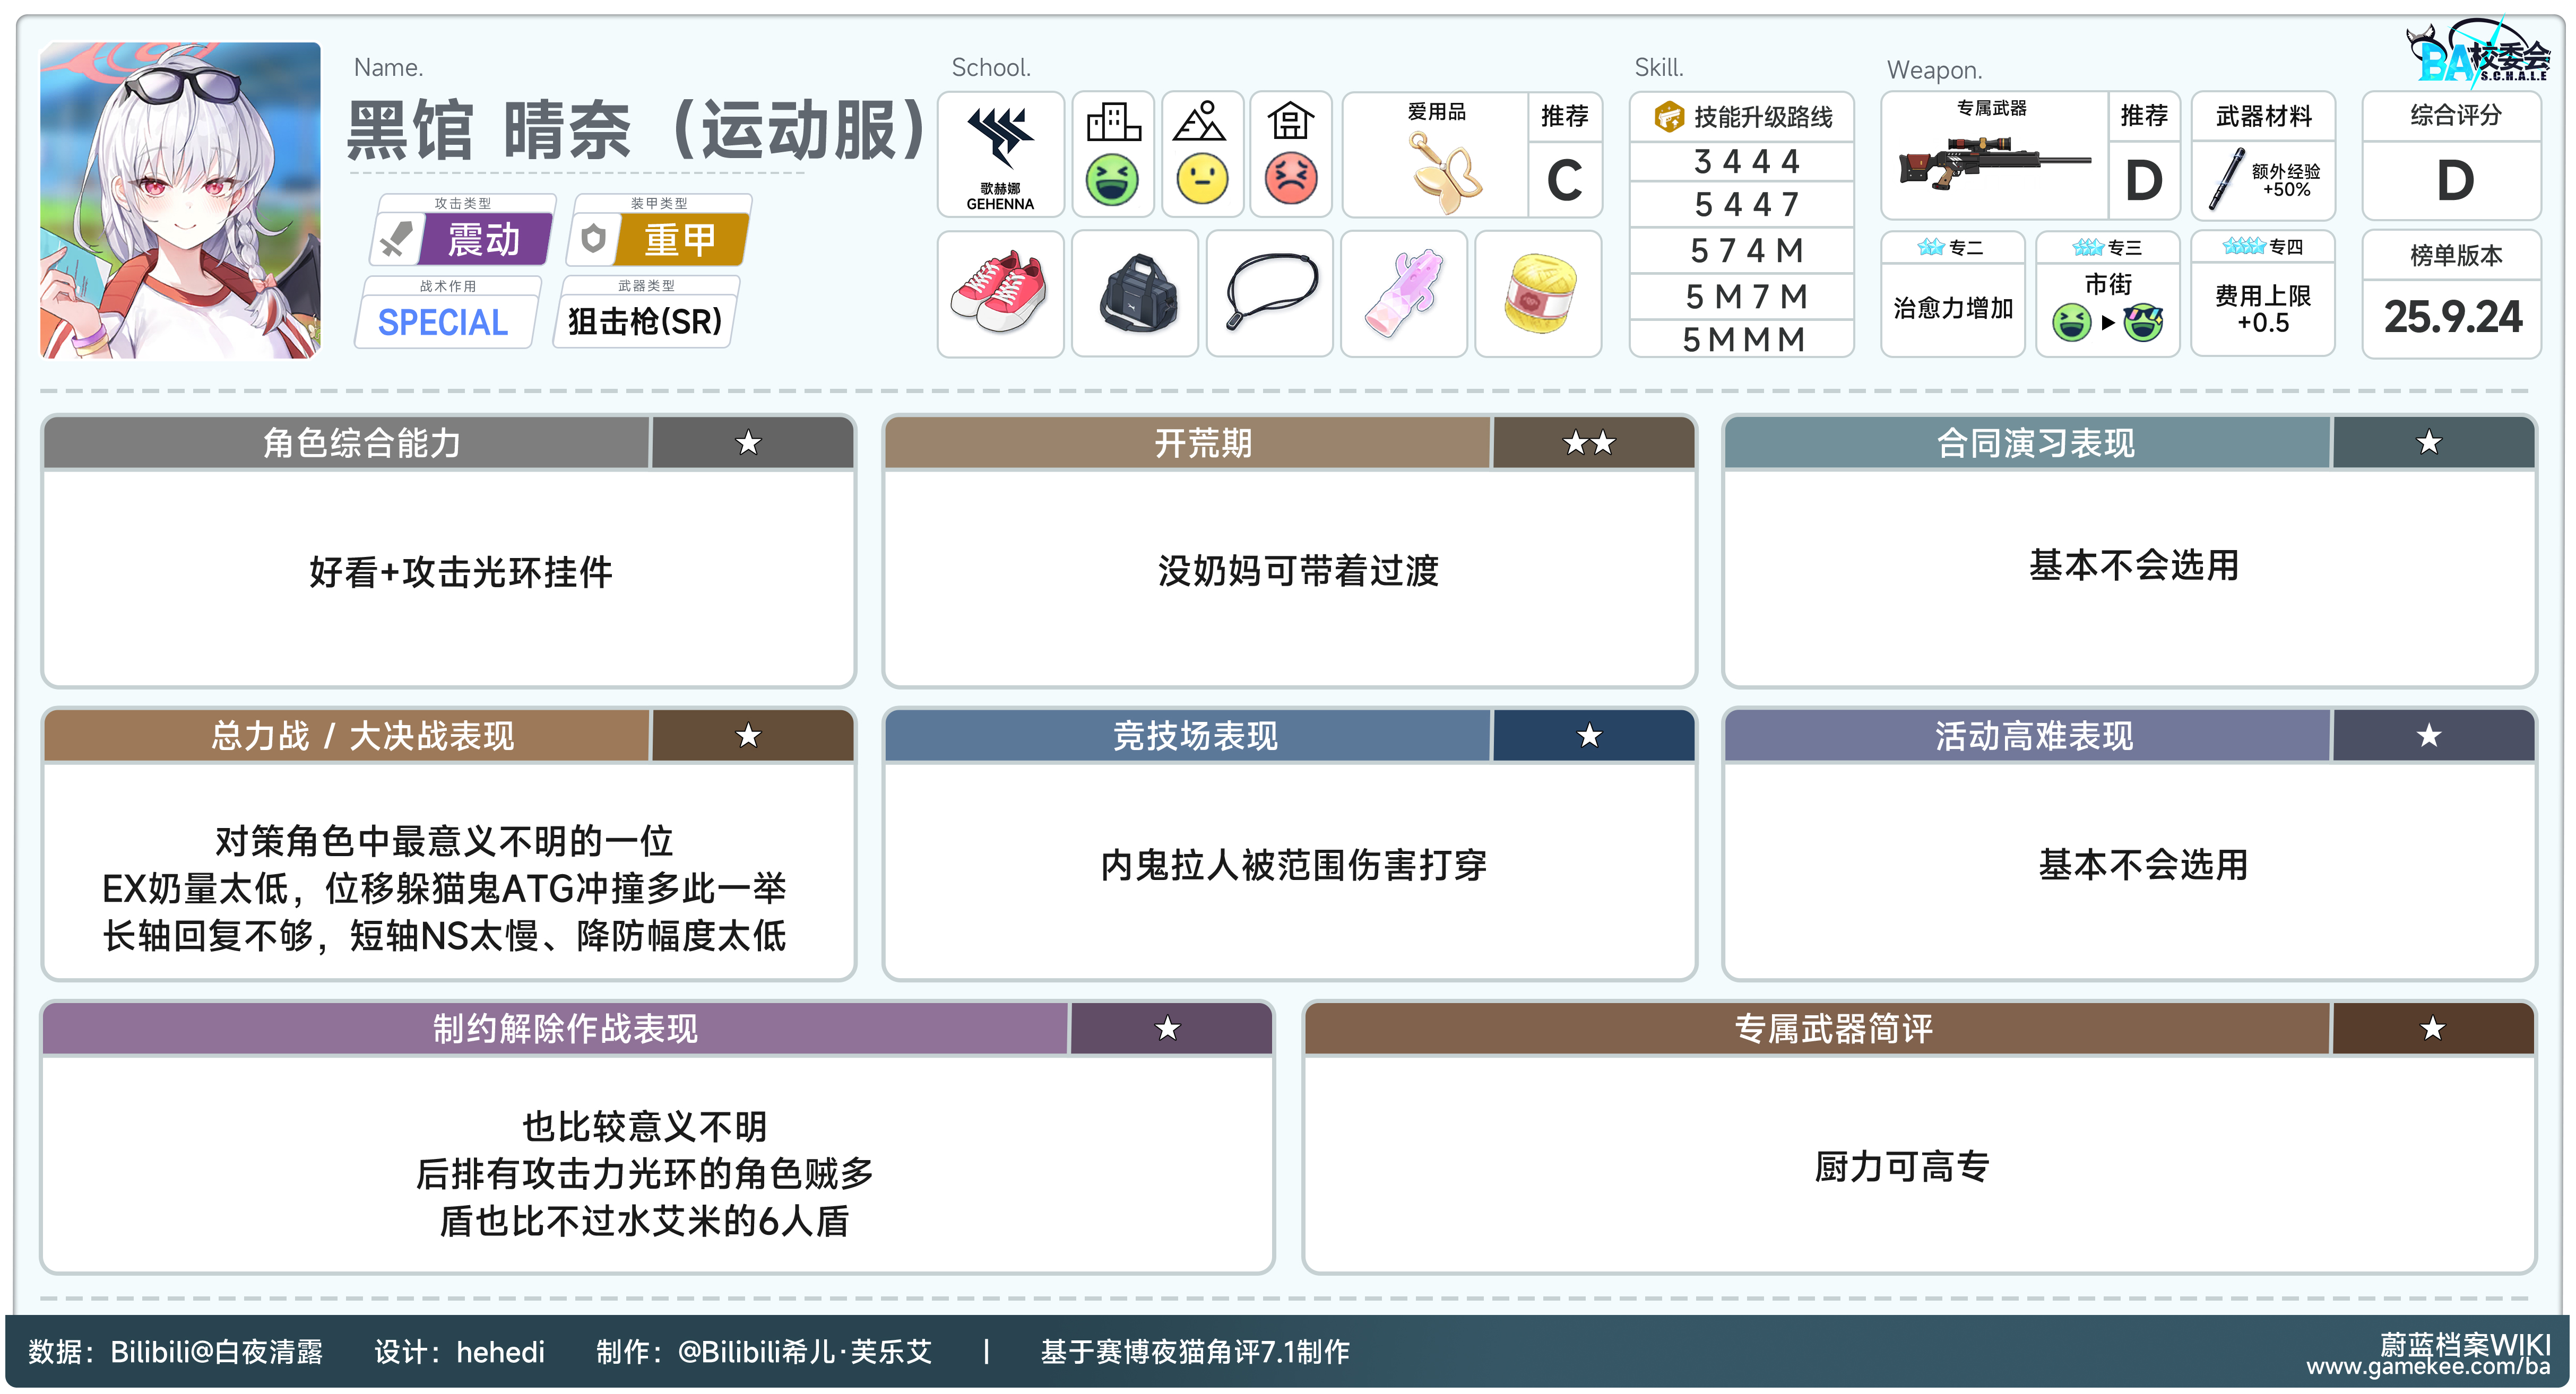
Task: Click the SPECIAL tactical role badge
Action: click(x=443, y=322)
